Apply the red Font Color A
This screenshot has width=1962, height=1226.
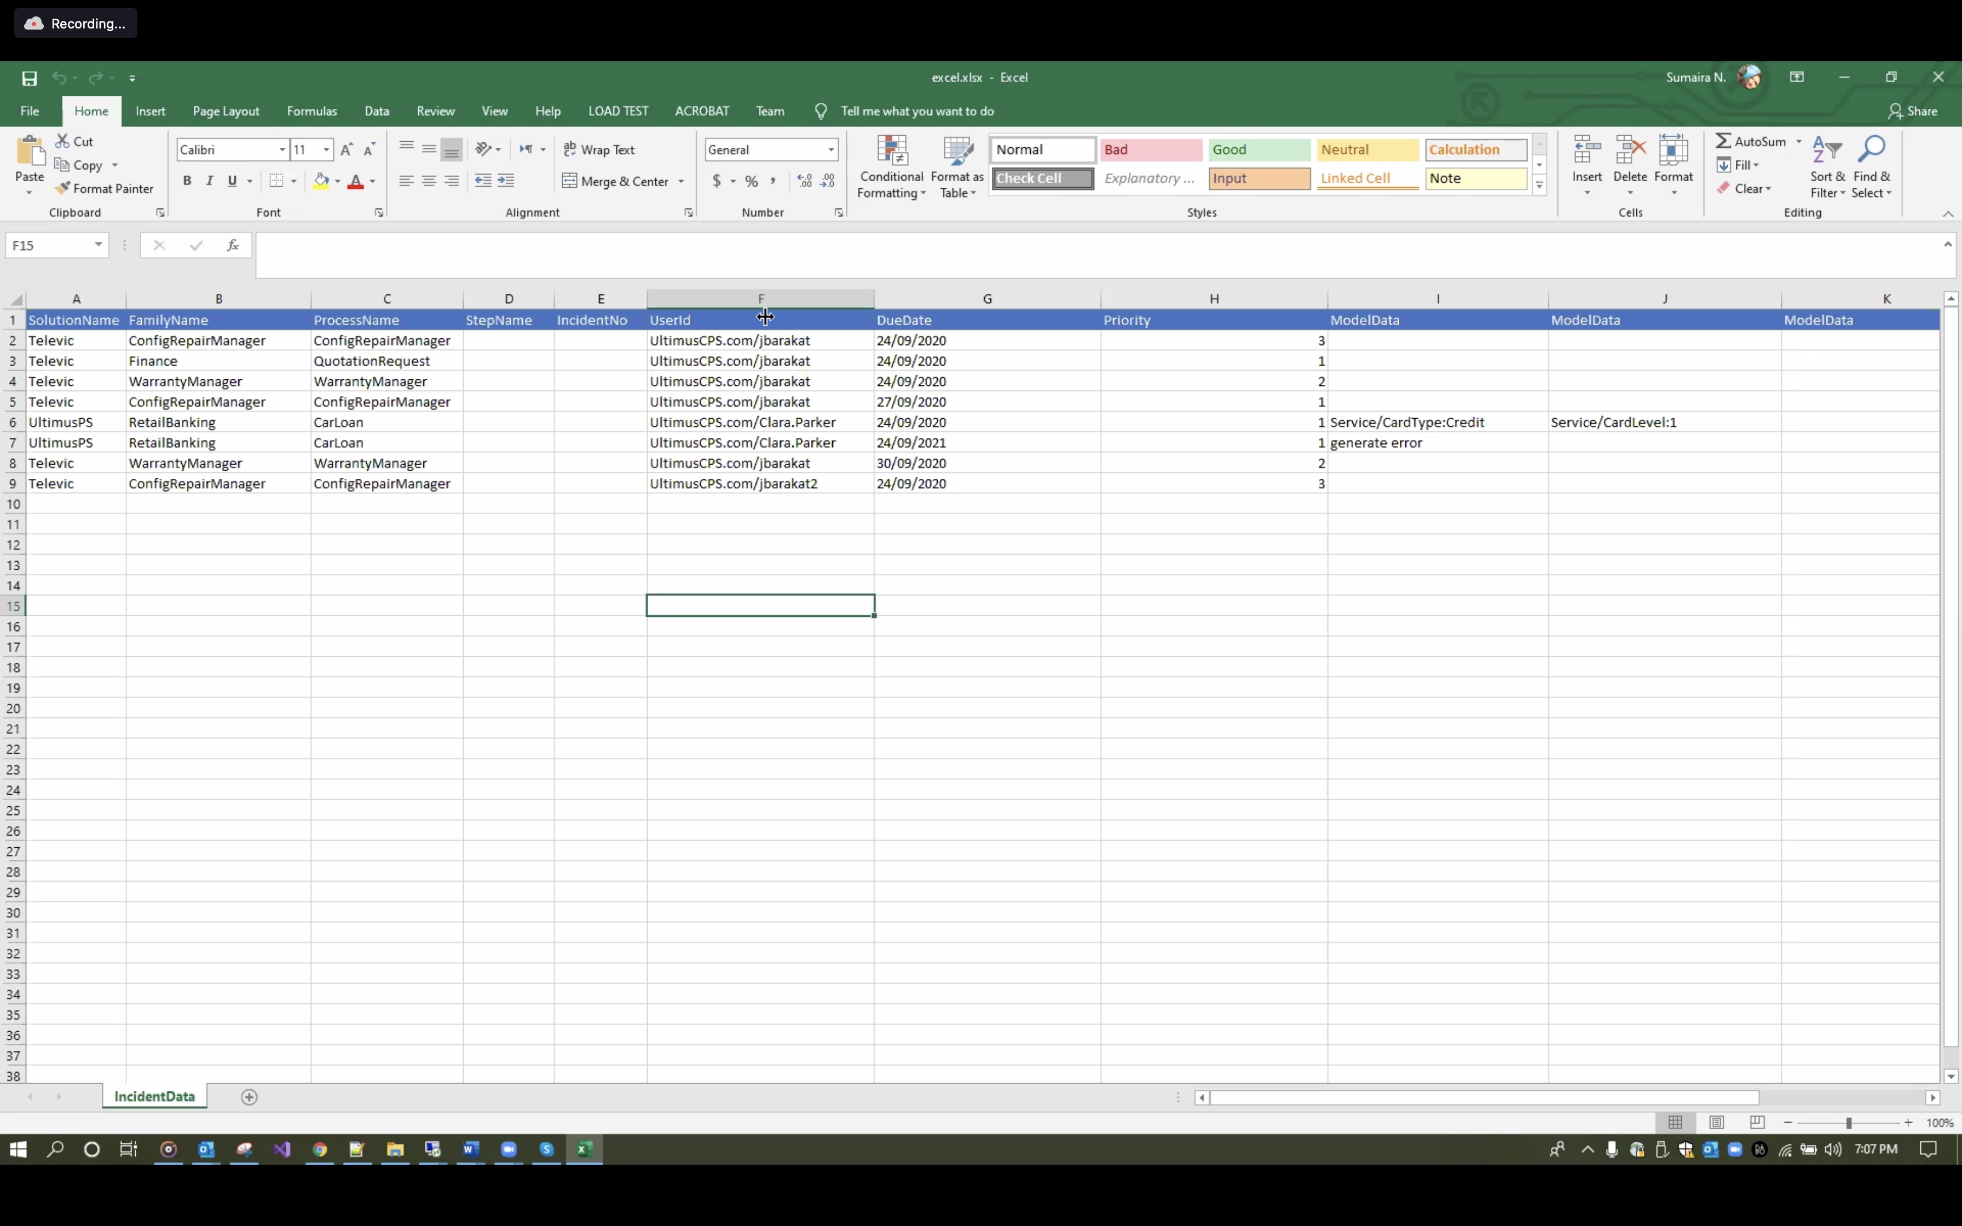(x=355, y=181)
